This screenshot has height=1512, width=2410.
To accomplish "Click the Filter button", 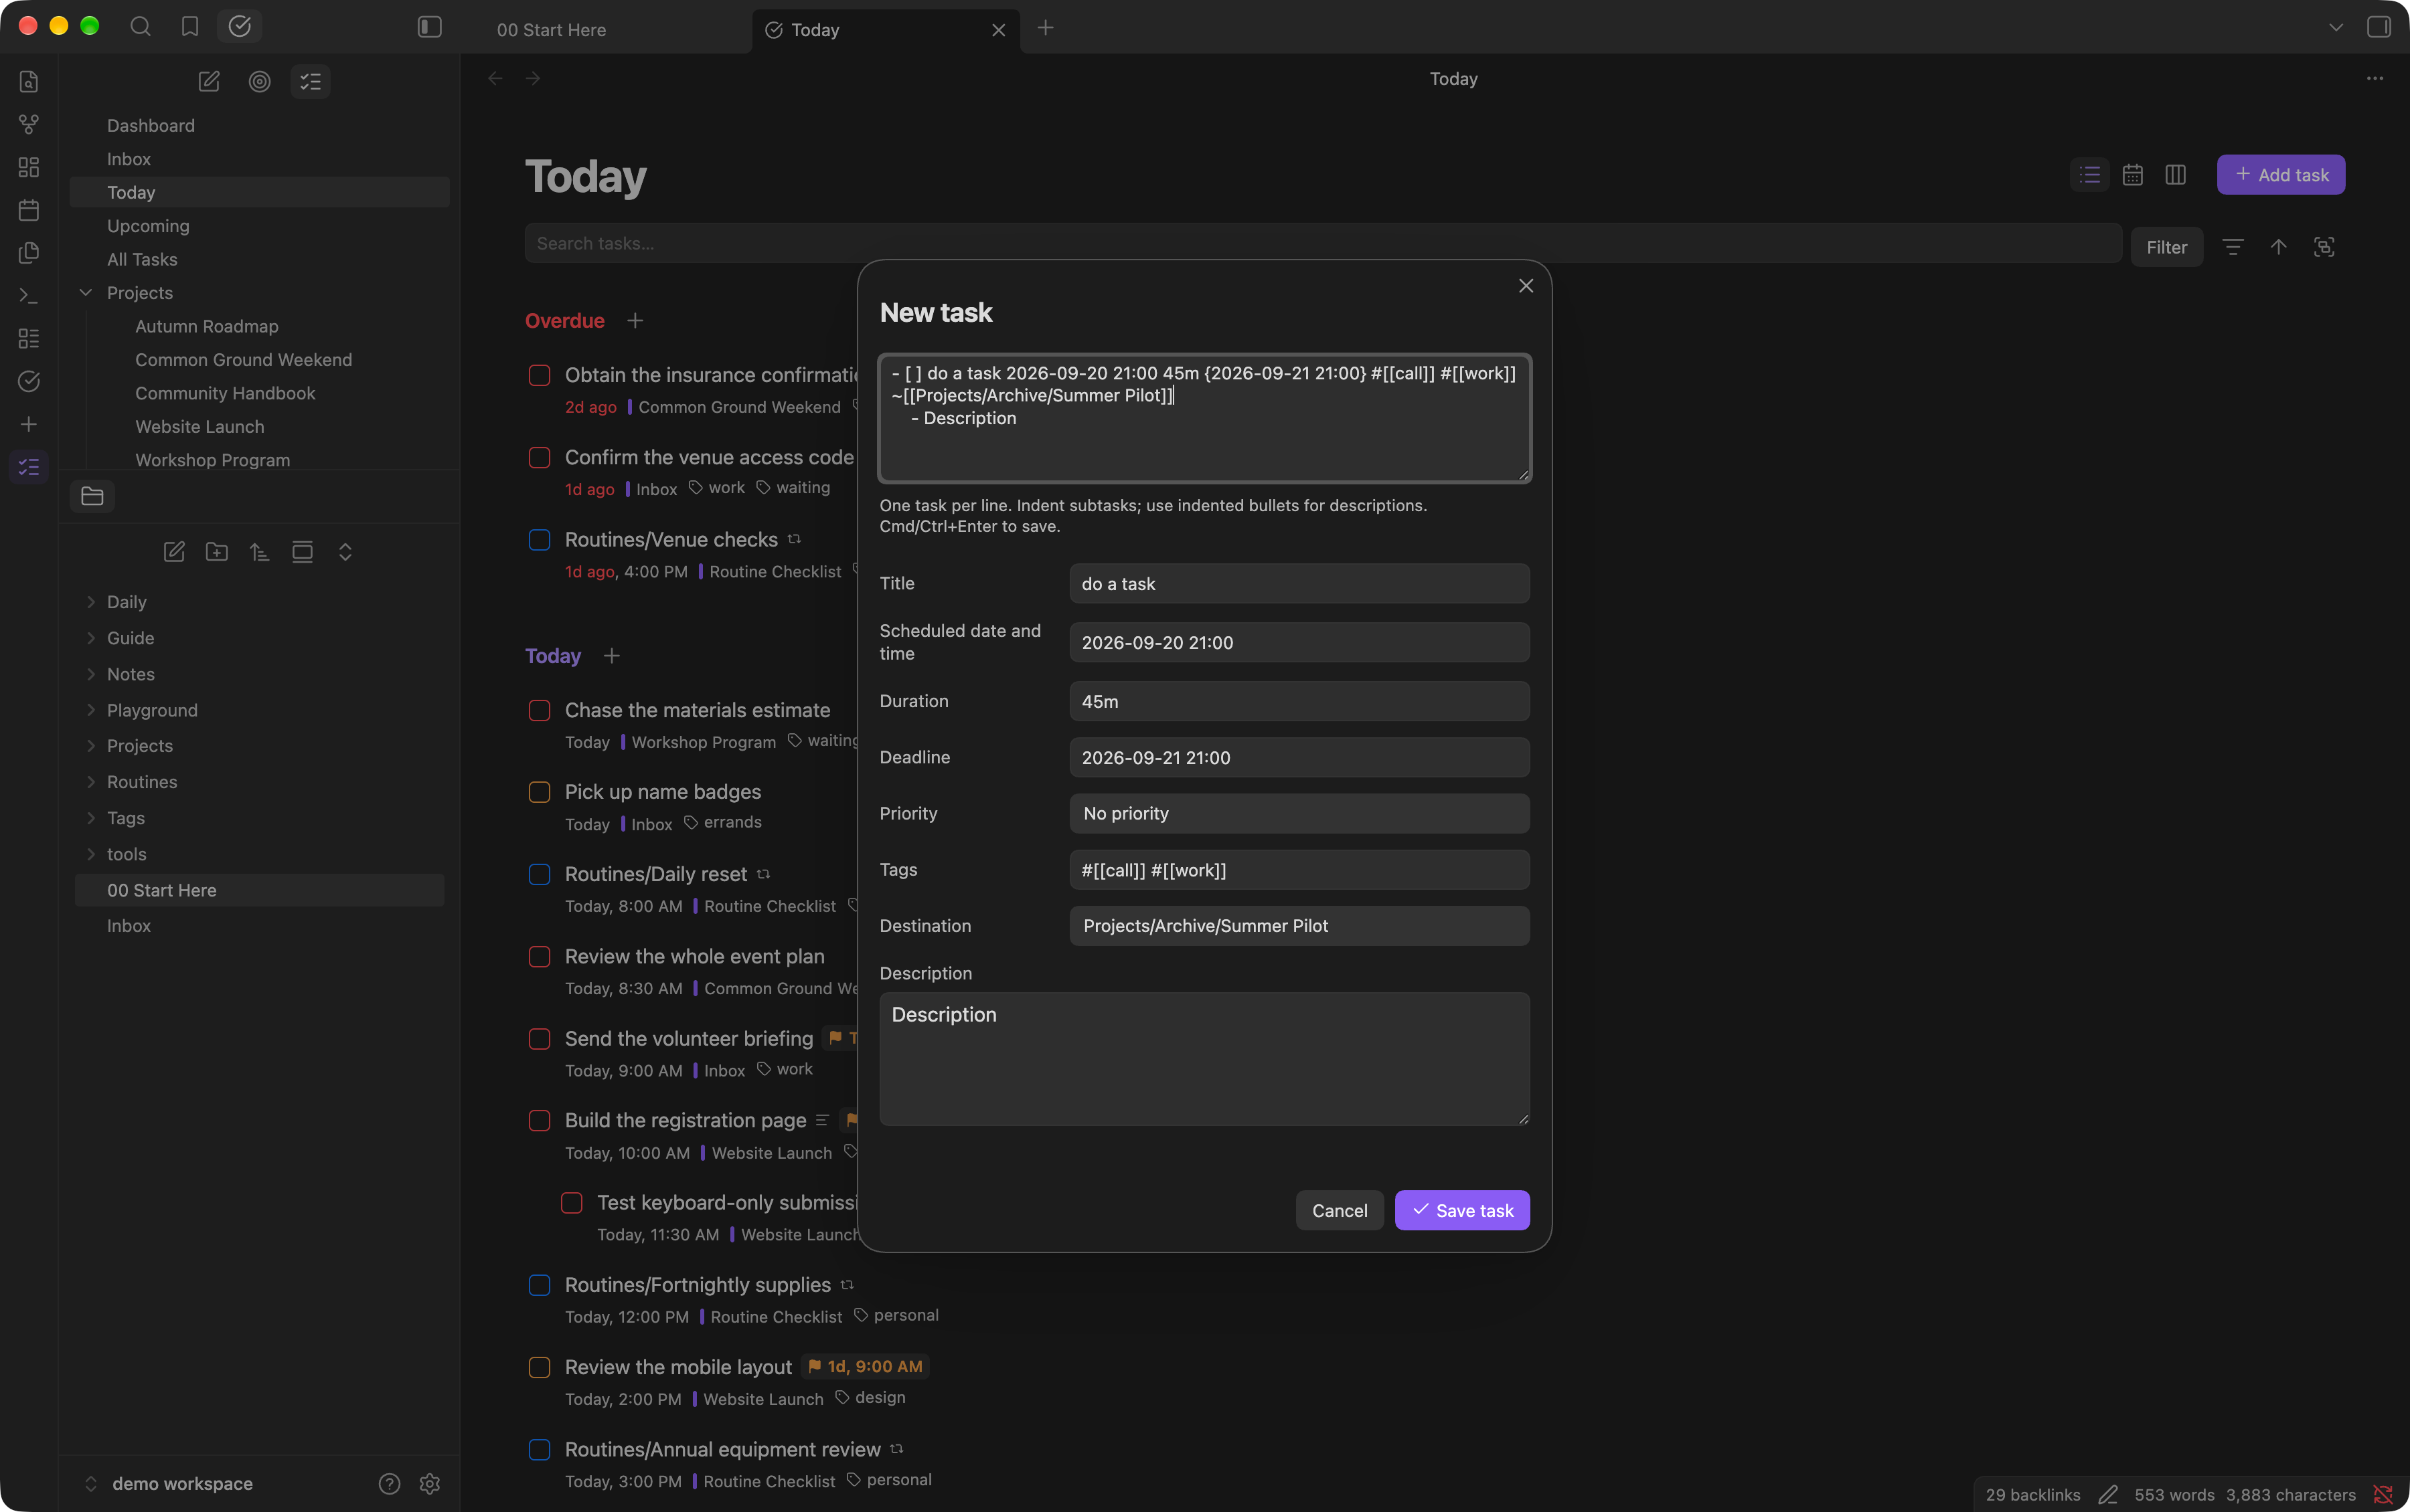I will click(2166, 247).
